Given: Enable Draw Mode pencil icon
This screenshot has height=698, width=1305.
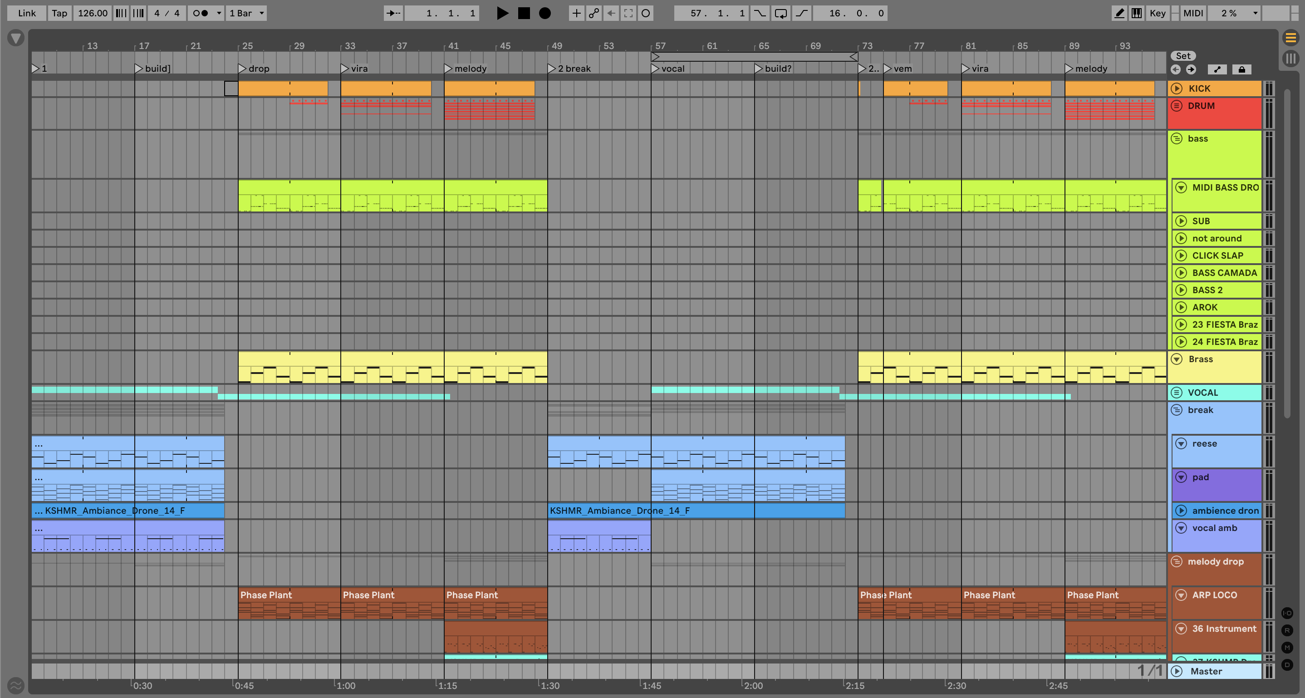Looking at the screenshot, I should pyautogui.click(x=1119, y=13).
